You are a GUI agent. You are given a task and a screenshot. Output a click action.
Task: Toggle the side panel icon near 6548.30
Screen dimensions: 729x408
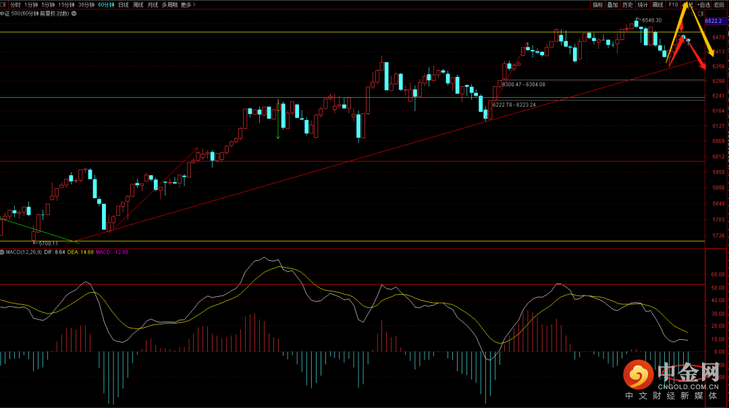[x=701, y=13]
